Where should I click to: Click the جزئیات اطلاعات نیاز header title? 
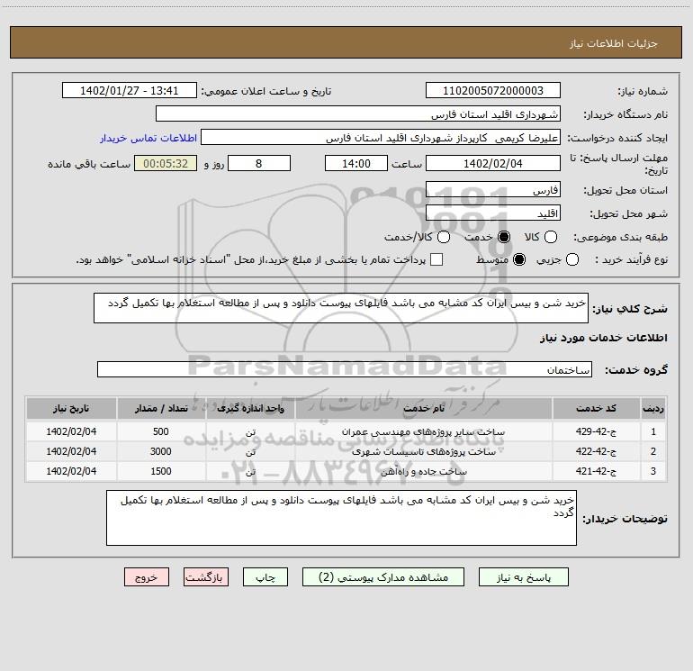tap(613, 43)
